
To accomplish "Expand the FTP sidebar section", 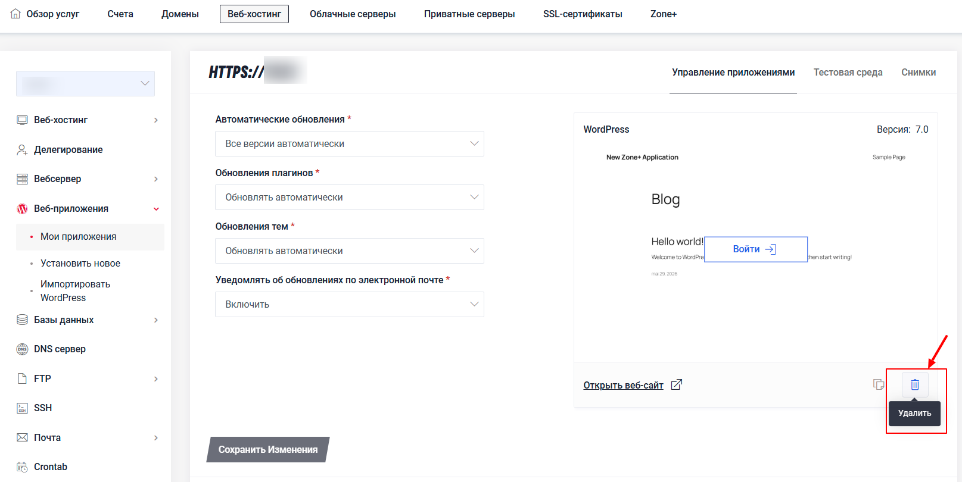I will 88,378.
